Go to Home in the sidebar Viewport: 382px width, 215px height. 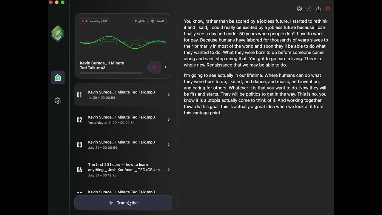(x=58, y=78)
